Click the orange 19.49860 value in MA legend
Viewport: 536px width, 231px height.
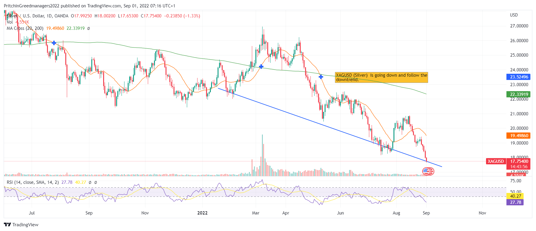coord(55,28)
